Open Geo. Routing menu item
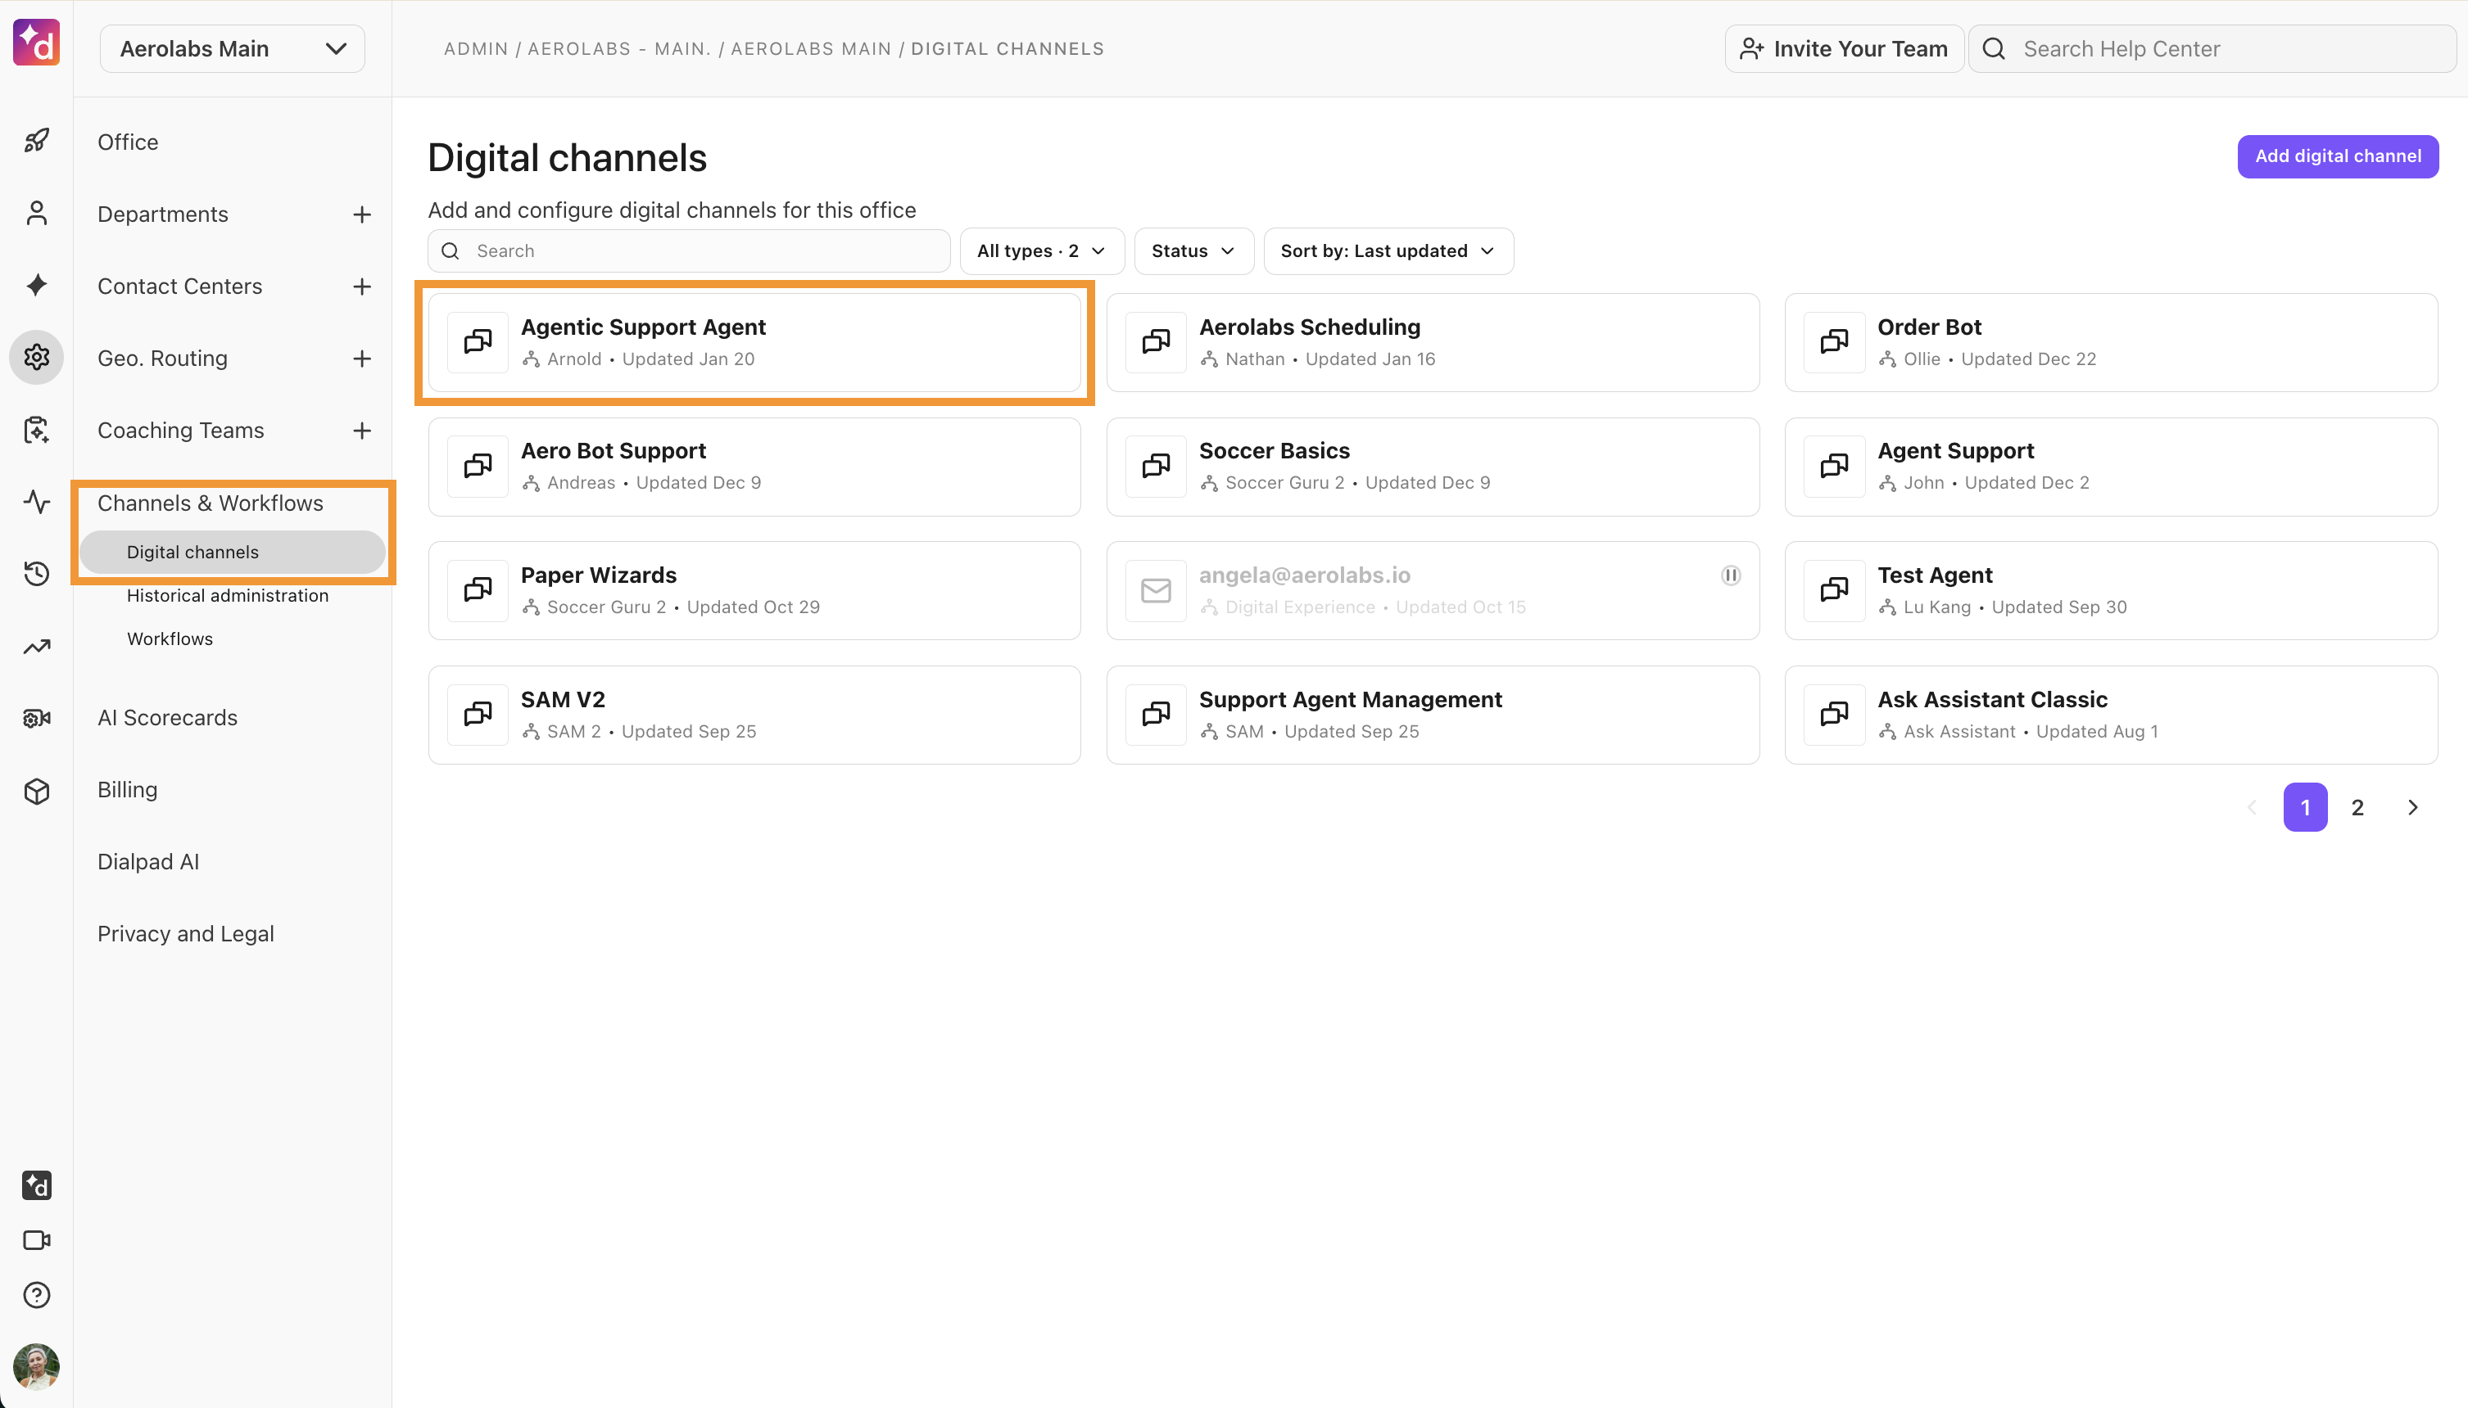 point(162,359)
